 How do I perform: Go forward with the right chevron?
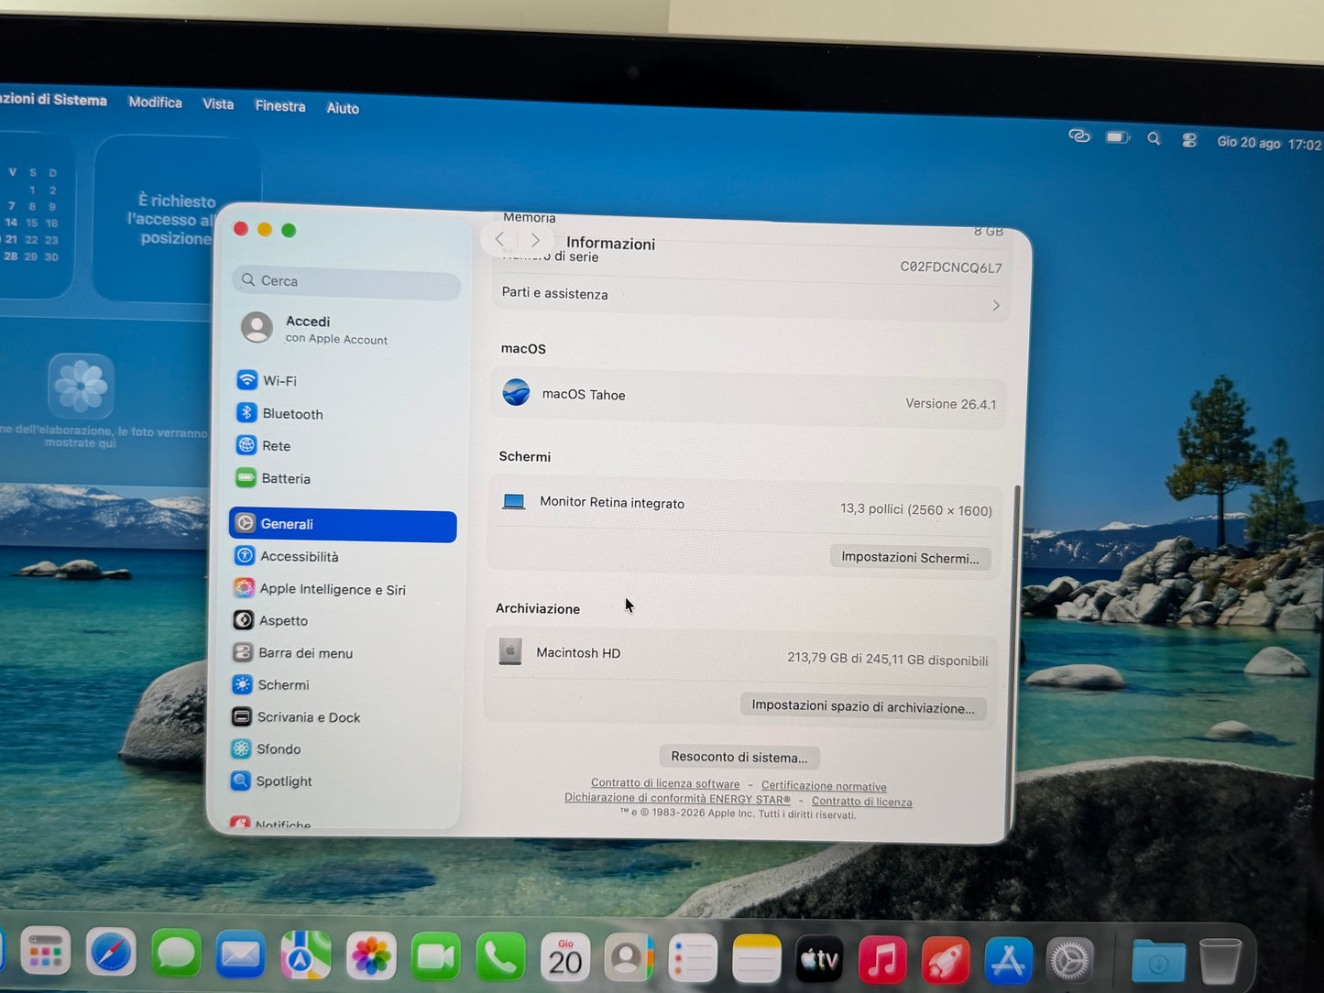coord(535,240)
